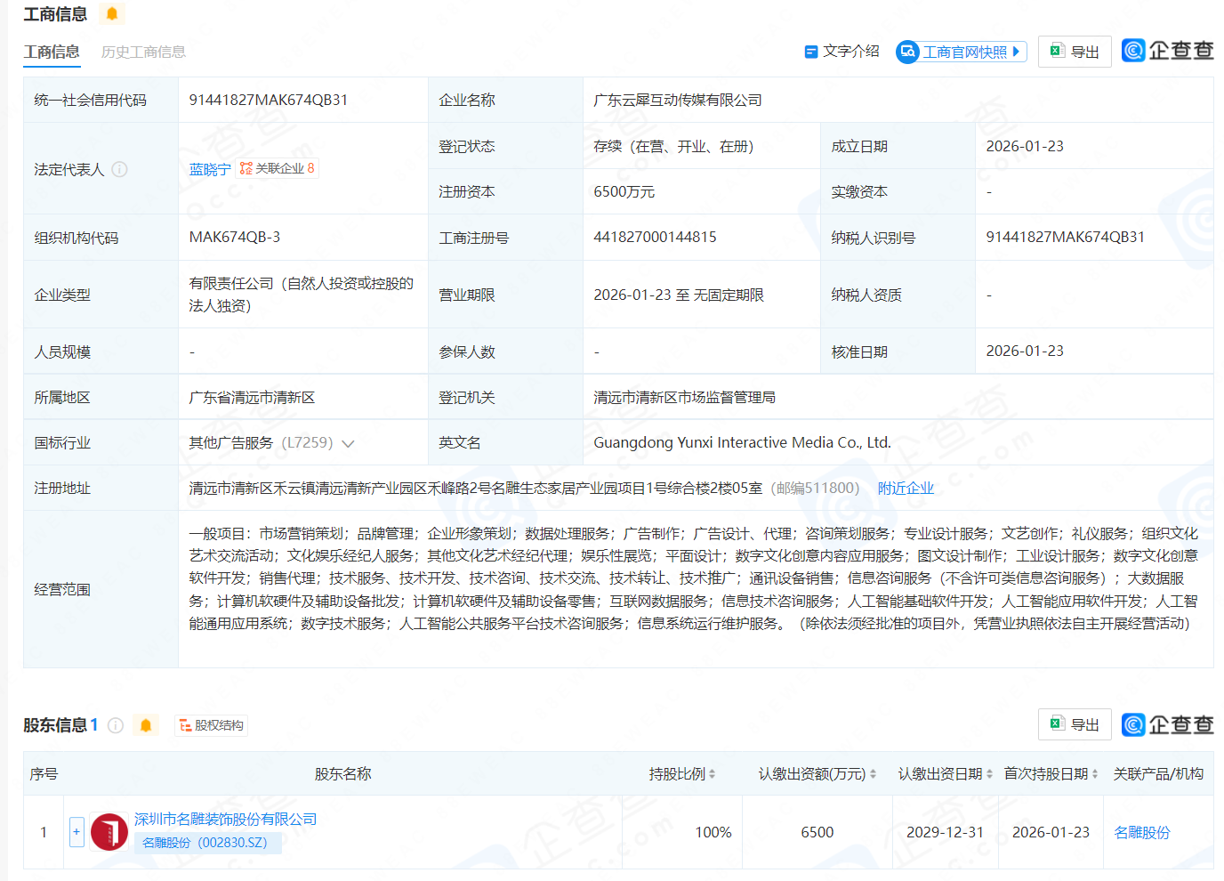Open 工商官网快照 snapshot button

click(962, 52)
